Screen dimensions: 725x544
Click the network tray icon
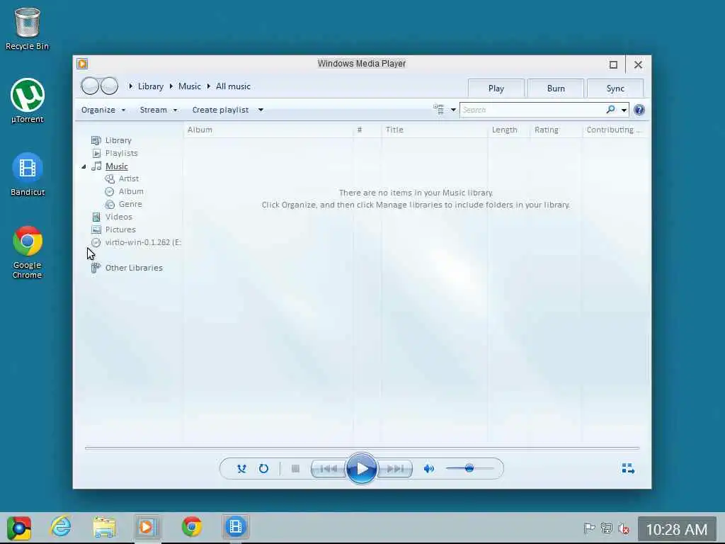point(606,528)
